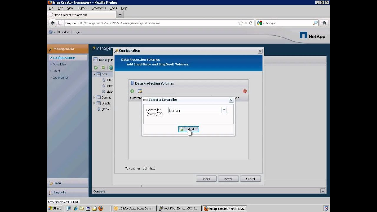Click the wizard's bottom Next button
This screenshot has height=212, width=377.
228,179
